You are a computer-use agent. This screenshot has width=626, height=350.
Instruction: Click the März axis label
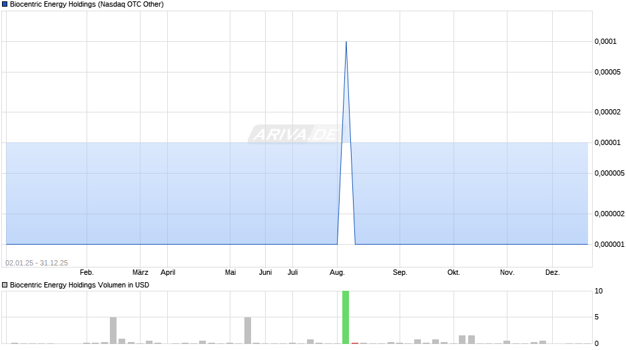pyautogui.click(x=140, y=272)
